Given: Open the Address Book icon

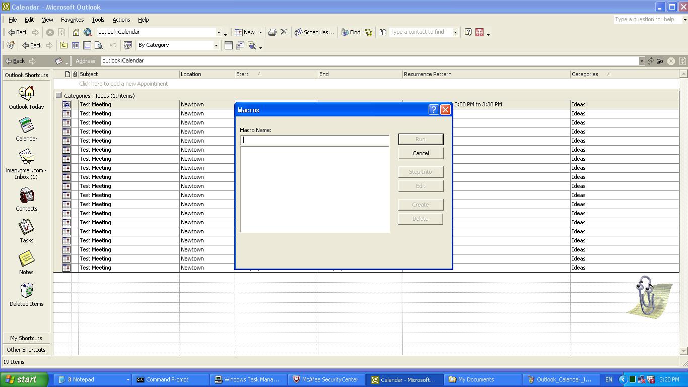Looking at the screenshot, I should click(382, 32).
